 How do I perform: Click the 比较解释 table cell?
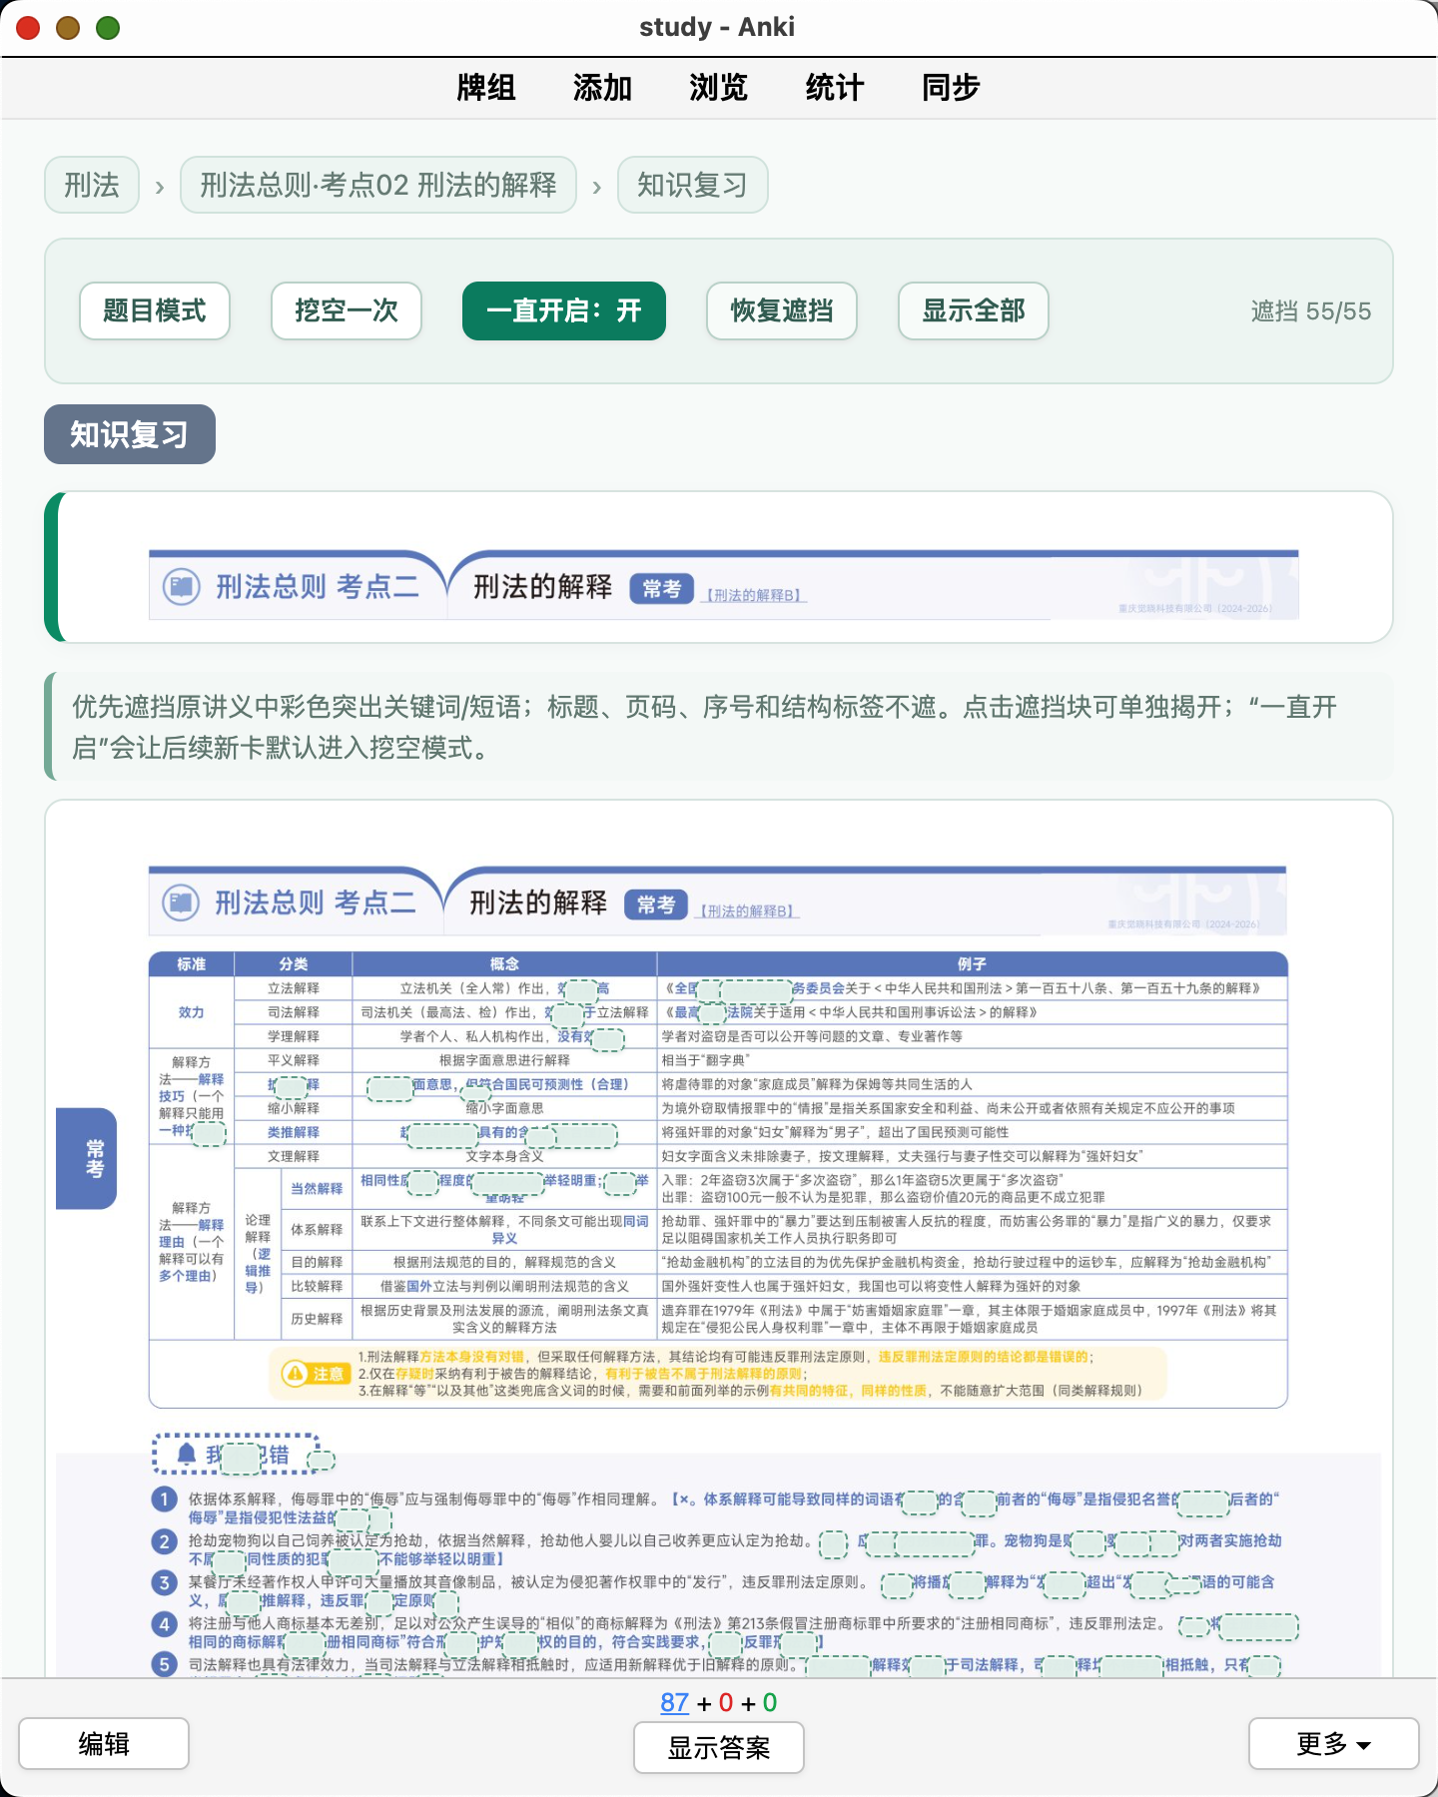click(x=317, y=1286)
